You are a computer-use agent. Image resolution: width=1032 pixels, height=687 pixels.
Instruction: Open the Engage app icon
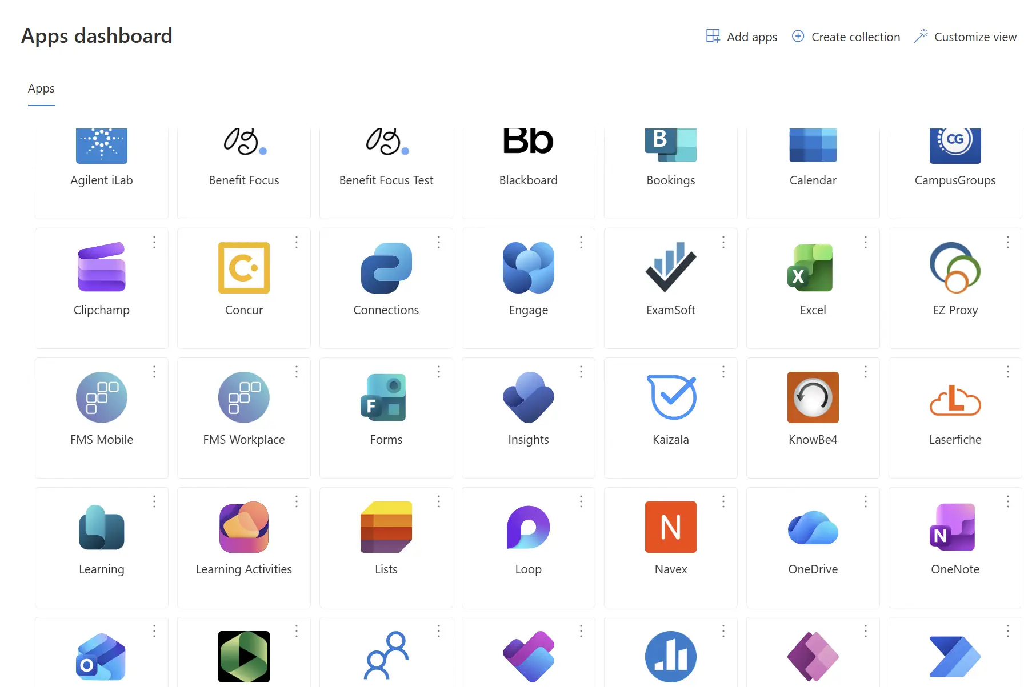[529, 268]
